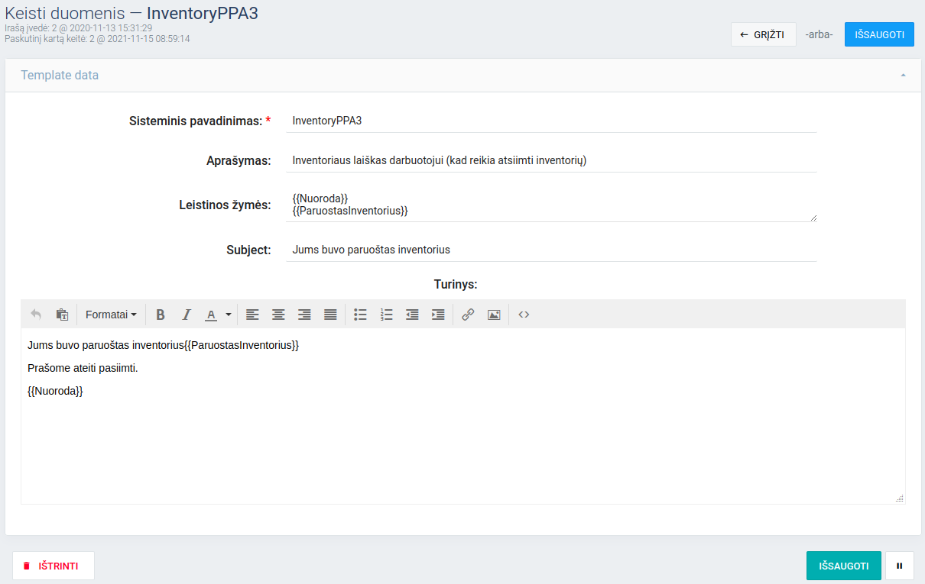Toggle italic formatting
This screenshot has width=925, height=584.
pyautogui.click(x=186, y=315)
